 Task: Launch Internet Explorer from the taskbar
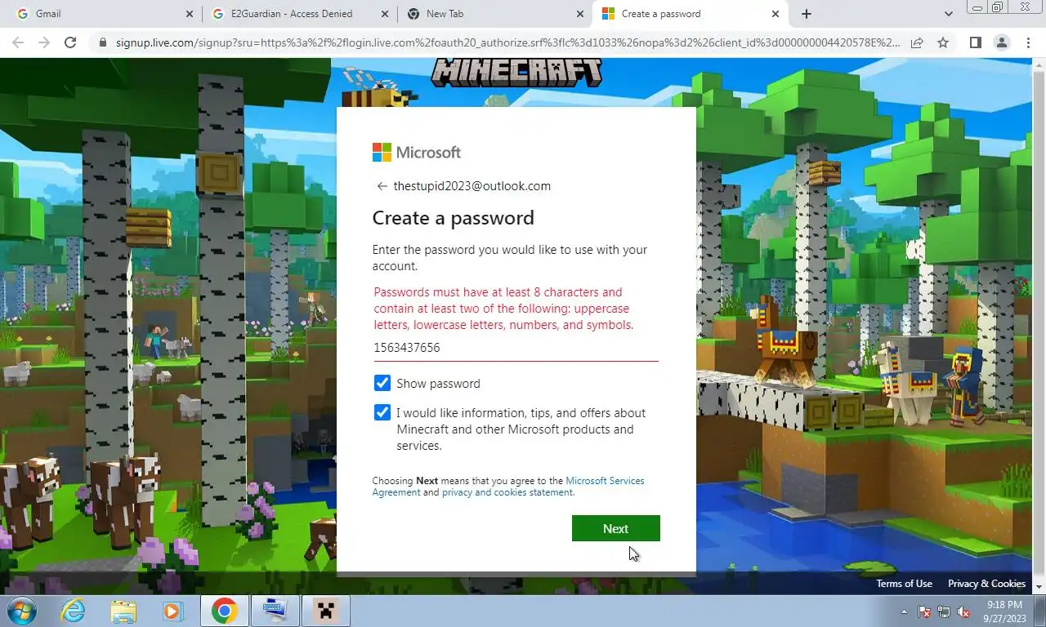[73, 611]
